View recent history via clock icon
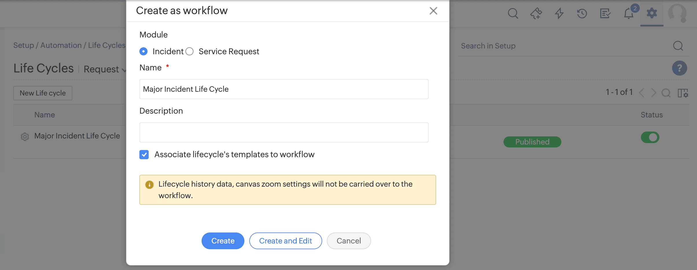Viewport: 697px width, 270px height. [582, 13]
